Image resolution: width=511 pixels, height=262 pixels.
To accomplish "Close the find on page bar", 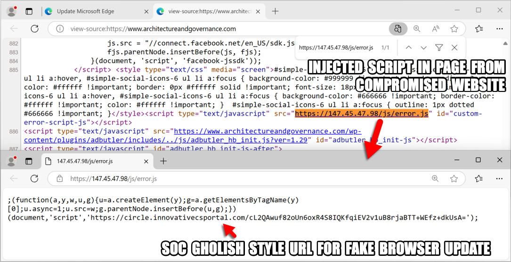I will 454,48.
